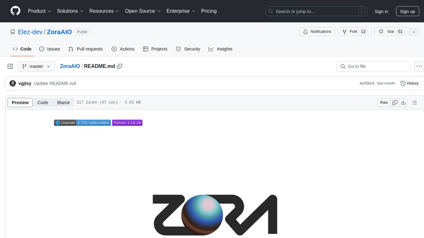Focus the Search or jump to field

point(316,11)
